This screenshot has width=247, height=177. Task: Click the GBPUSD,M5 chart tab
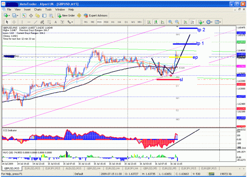[x=150, y=168]
